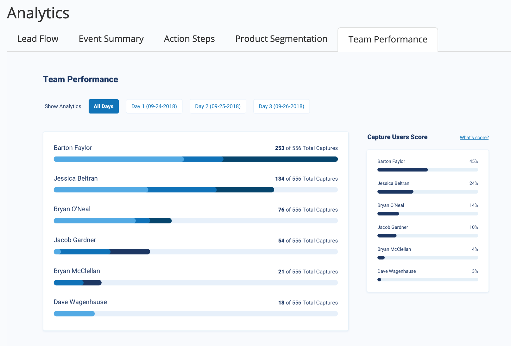The height and width of the screenshot is (346, 511).
Task: Click the Capture Users Score heading
Action: pyautogui.click(x=397, y=137)
